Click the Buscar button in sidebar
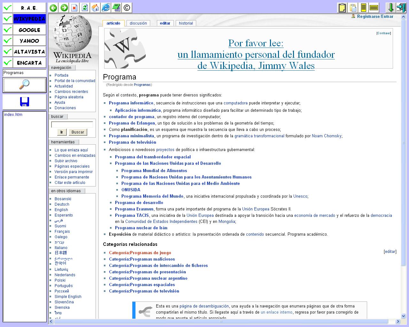The width and height of the screenshot is (409, 327). pyautogui.click(x=78, y=132)
